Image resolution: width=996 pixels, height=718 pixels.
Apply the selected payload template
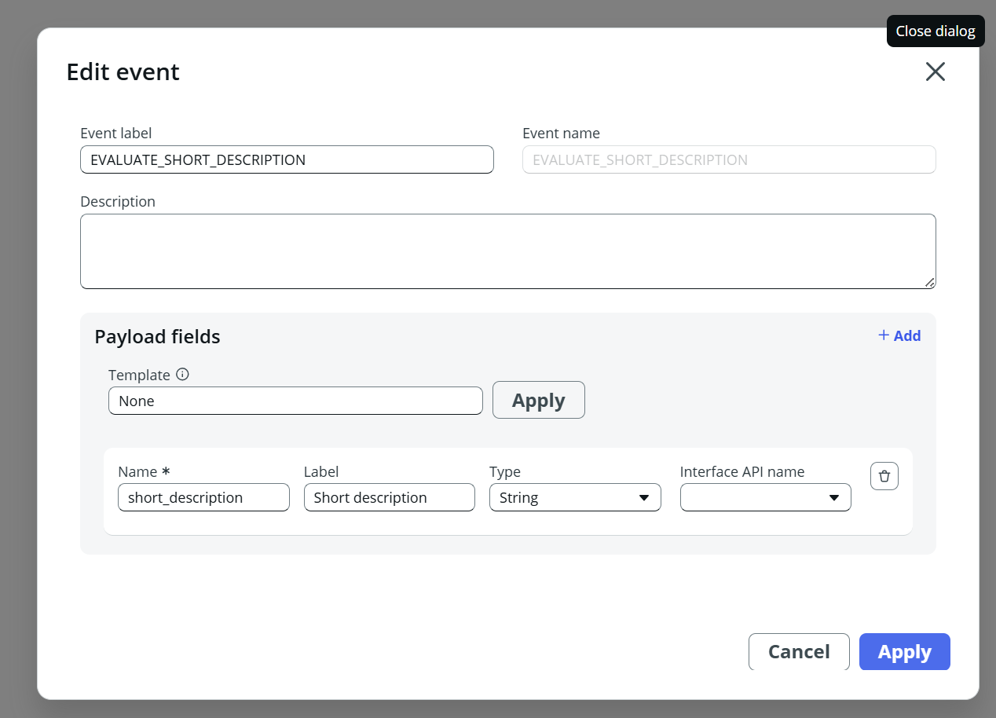(x=538, y=401)
